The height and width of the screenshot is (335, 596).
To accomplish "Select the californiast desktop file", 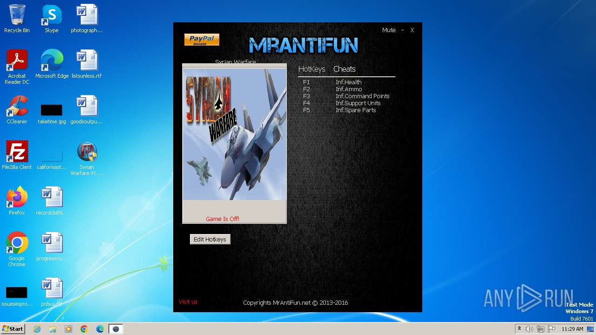I will tap(52, 159).
